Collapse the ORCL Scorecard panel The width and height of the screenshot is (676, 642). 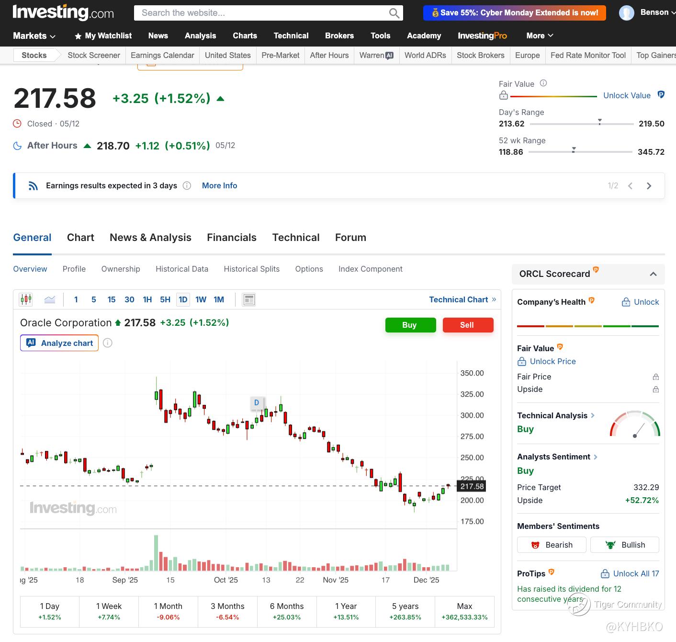point(653,274)
